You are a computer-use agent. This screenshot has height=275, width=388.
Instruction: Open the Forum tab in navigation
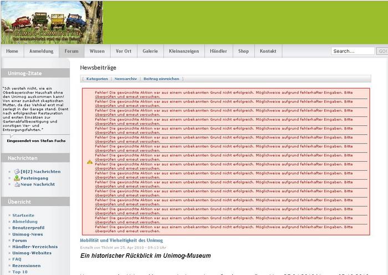point(71,51)
